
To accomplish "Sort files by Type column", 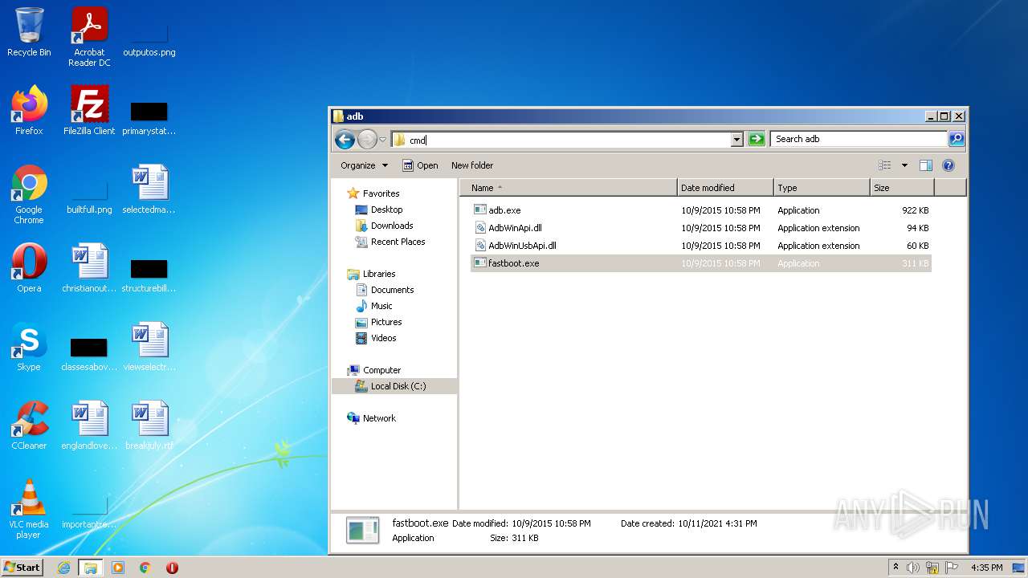I will coord(822,188).
